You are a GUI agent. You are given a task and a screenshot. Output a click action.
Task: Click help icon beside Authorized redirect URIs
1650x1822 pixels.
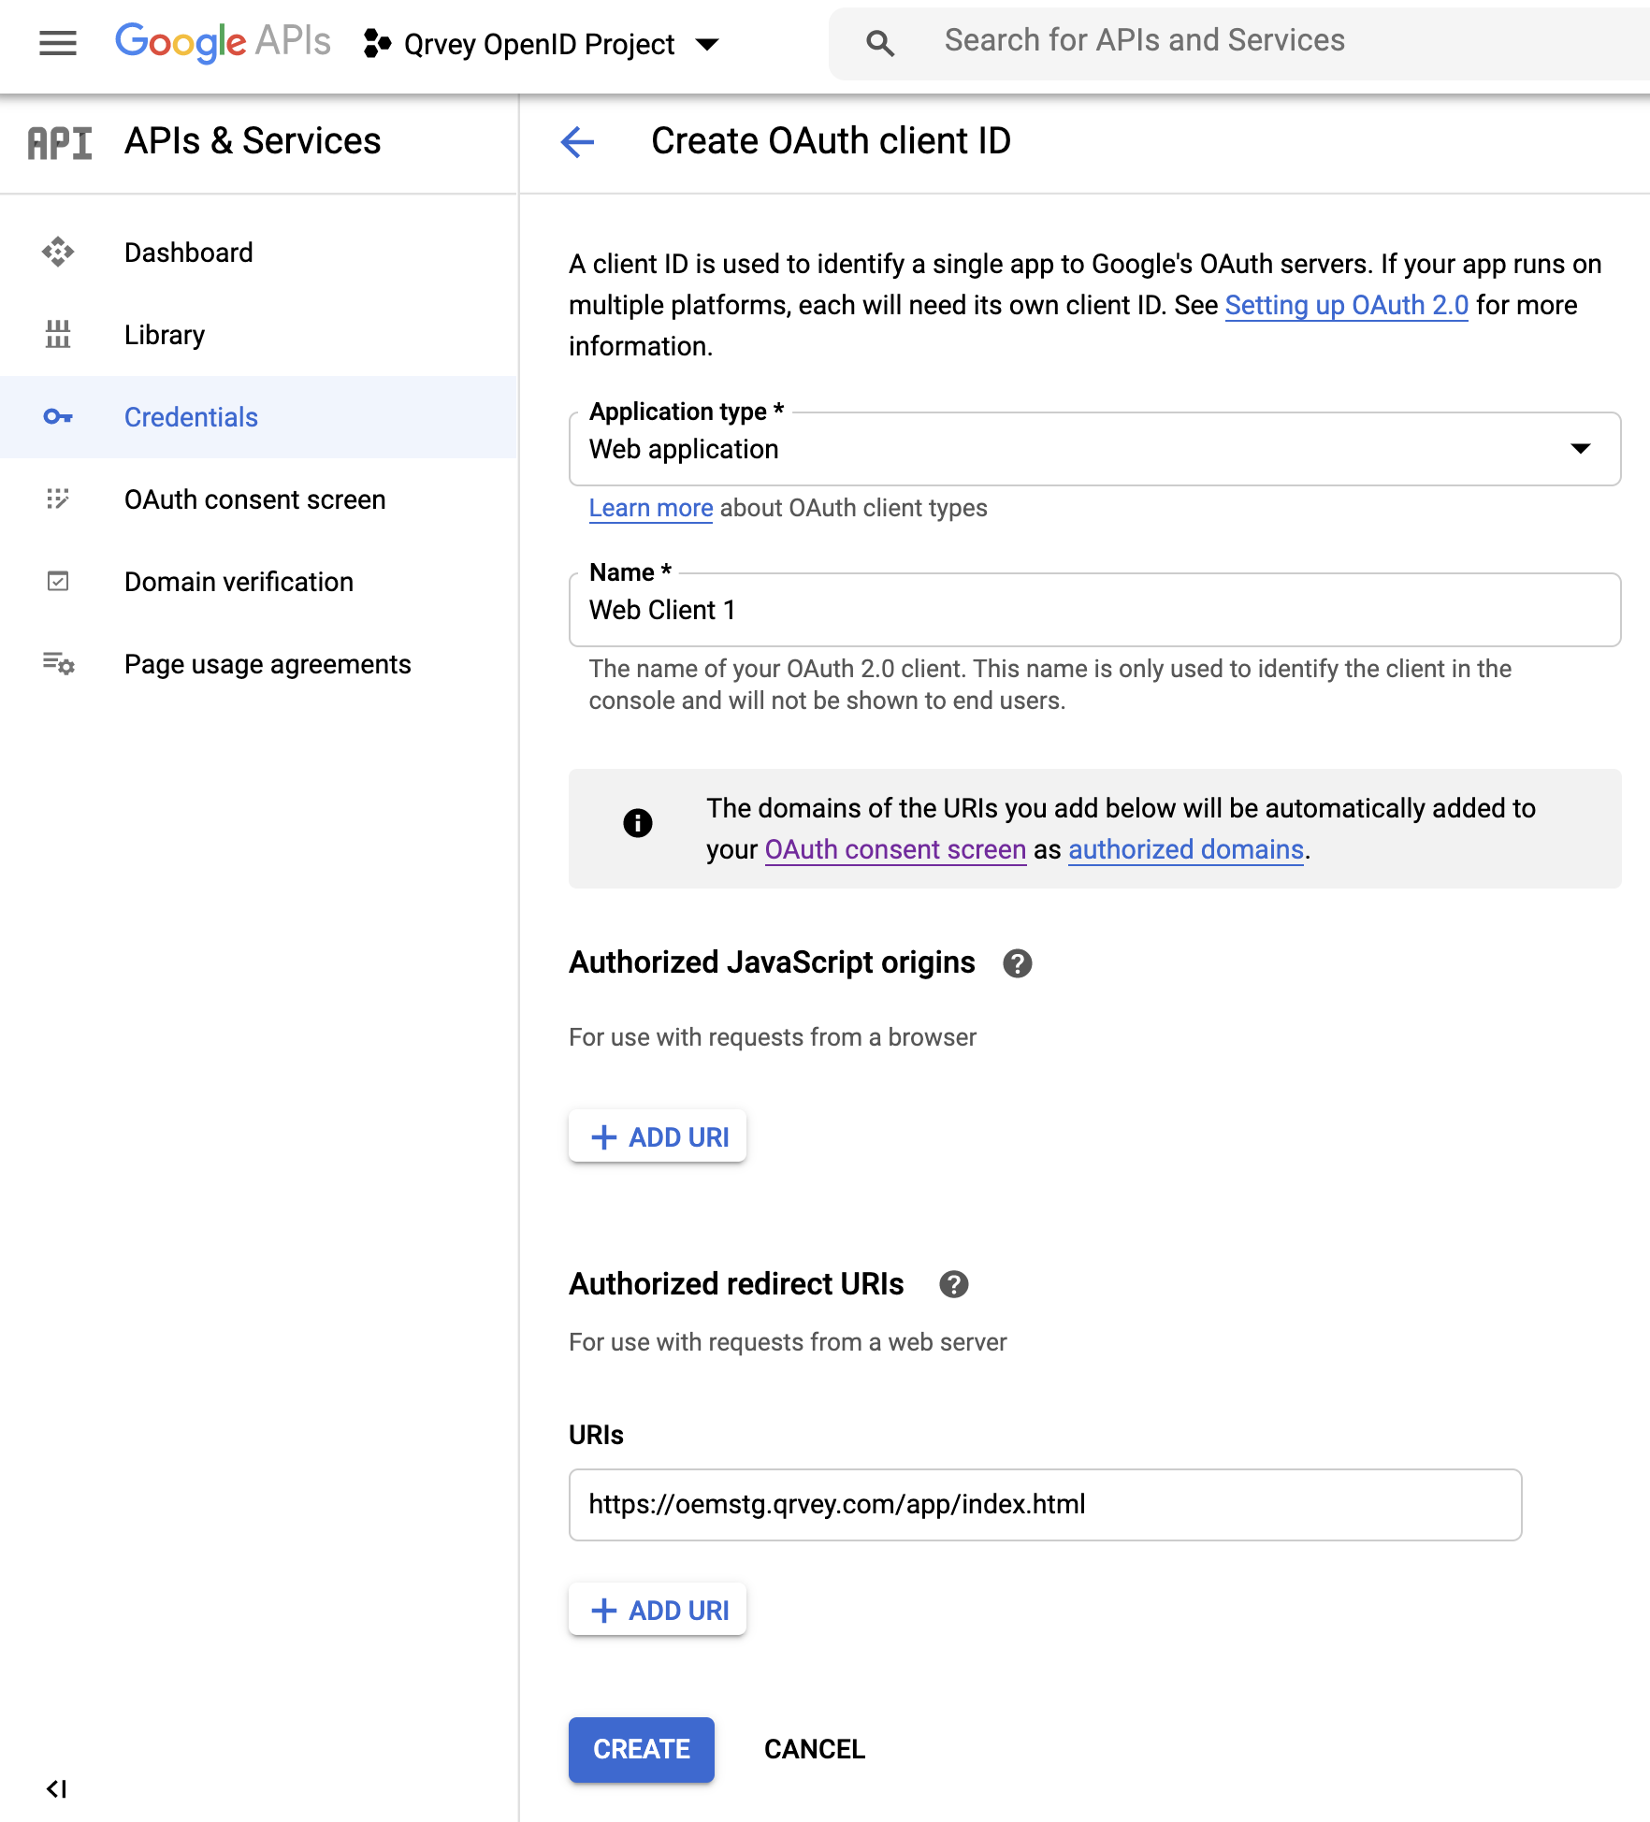point(954,1284)
